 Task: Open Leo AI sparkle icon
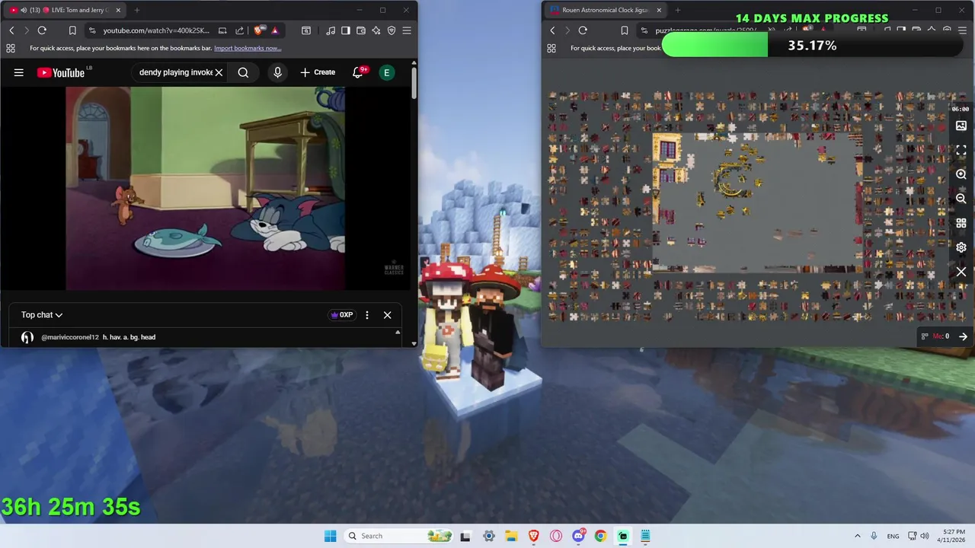376,30
